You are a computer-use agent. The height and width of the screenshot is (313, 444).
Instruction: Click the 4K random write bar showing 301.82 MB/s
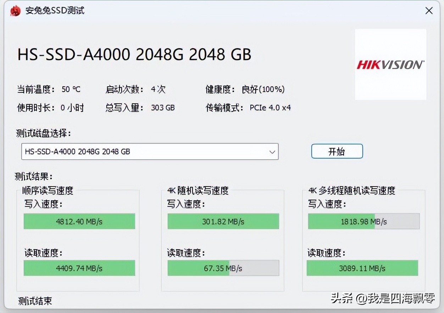coord(223,221)
